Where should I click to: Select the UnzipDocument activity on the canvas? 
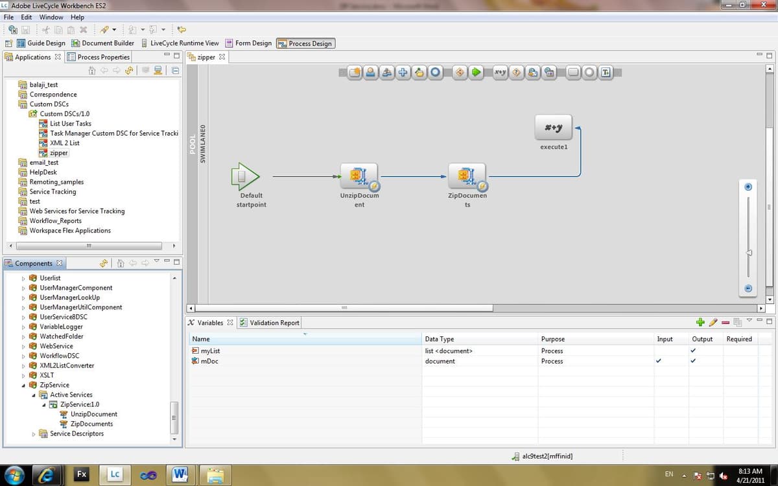(359, 175)
